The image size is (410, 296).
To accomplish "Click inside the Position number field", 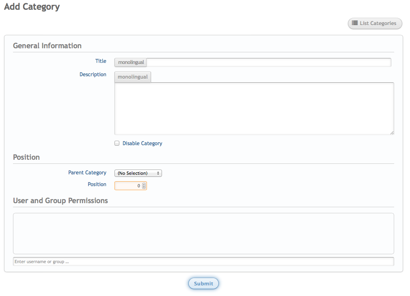I will tap(128, 186).
